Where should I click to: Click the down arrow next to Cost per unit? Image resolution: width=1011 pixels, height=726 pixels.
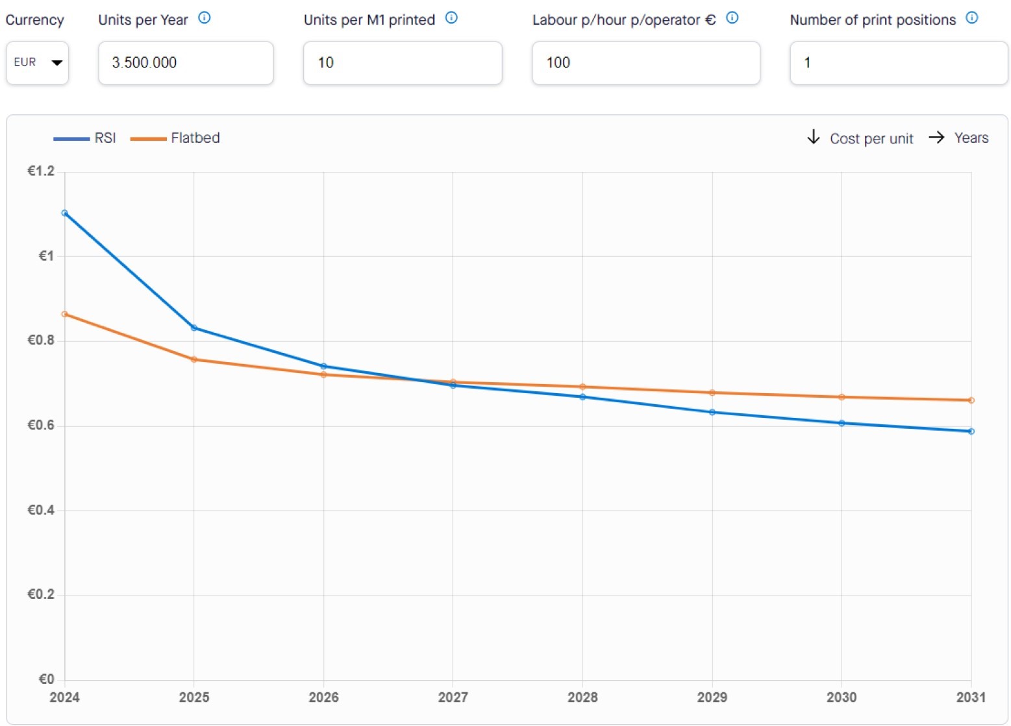click(x=813, y=137)
